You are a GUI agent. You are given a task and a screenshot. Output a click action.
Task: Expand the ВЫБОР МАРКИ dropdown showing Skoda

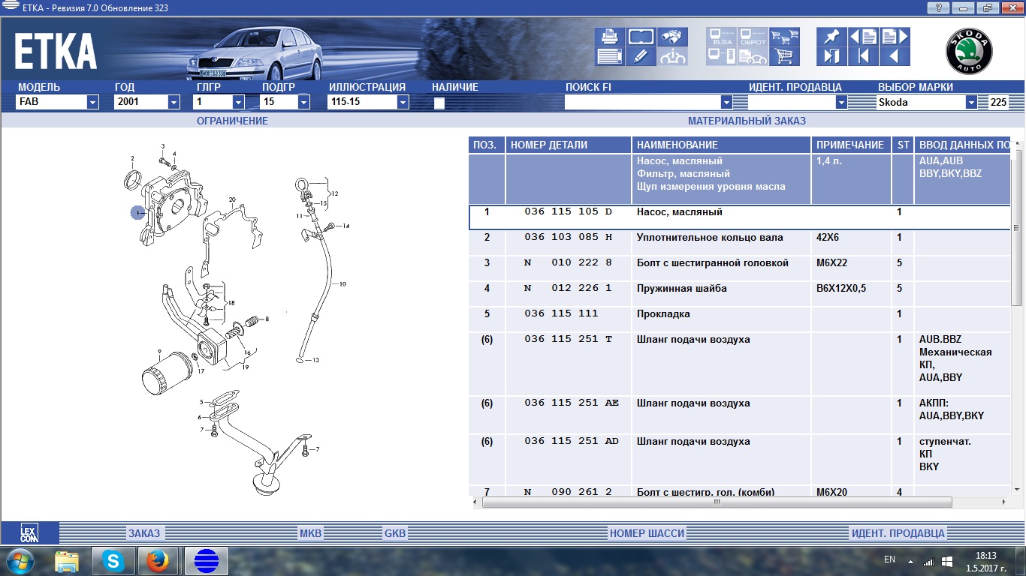pyautogui.click(x=971, y=103)
